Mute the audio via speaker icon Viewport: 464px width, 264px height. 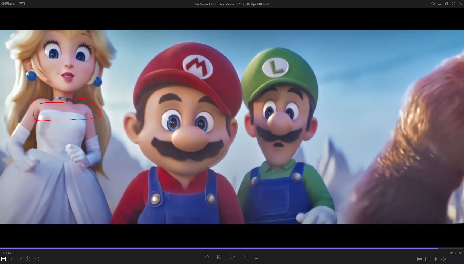443,259
